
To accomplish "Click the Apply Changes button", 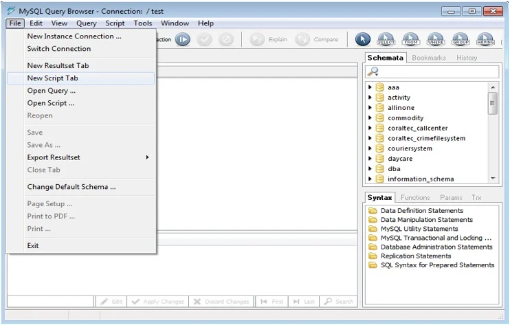I will 158,302.
